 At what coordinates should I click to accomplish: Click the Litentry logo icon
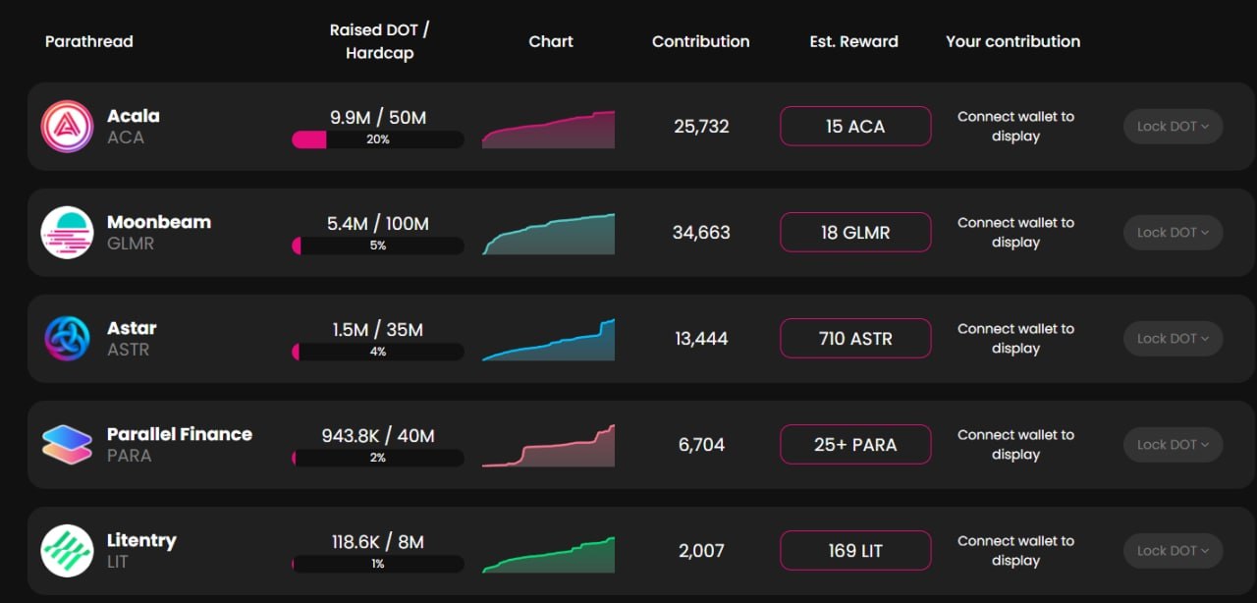(x=67, y=551)
